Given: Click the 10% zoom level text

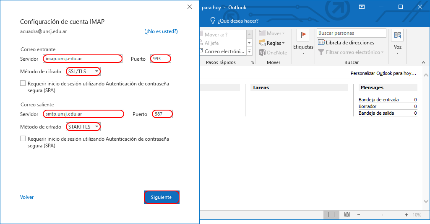Looking at the screenshot, I should click(x=417, y=215).
